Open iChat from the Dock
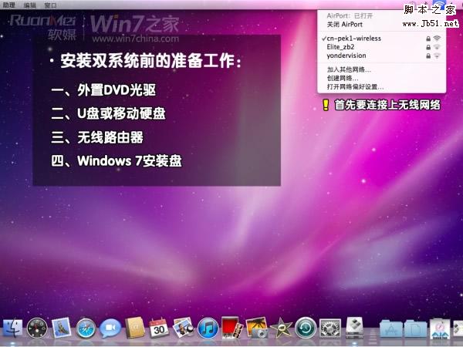The width and height of the screenshot is (463, 347). click(x=110, y=328)
